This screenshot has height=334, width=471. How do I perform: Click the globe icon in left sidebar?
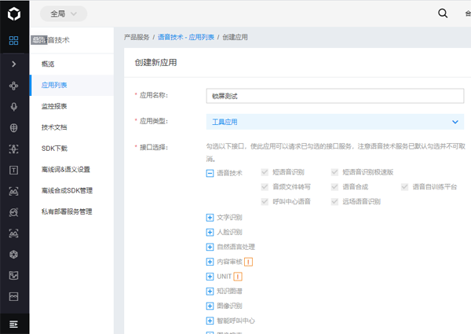pos(13,127)
